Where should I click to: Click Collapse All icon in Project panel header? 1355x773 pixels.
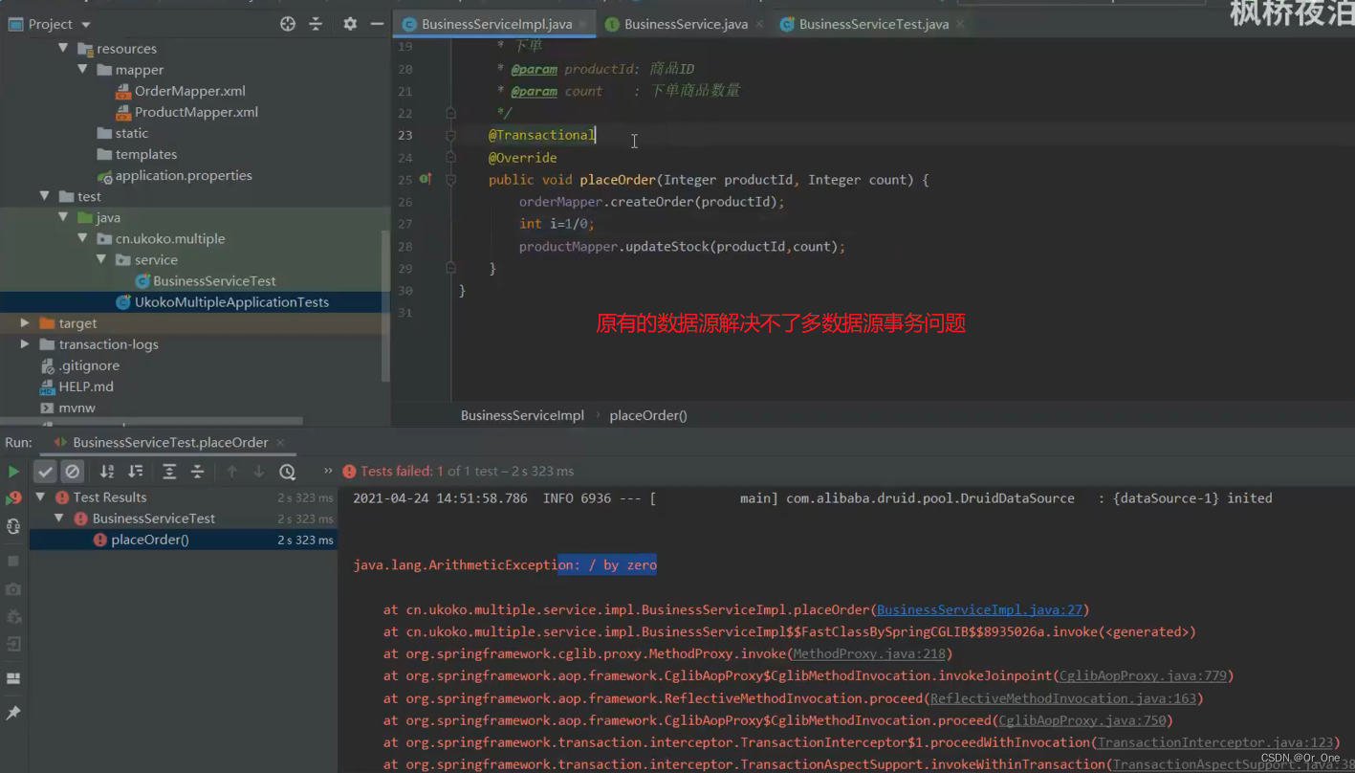click(316, 24)
